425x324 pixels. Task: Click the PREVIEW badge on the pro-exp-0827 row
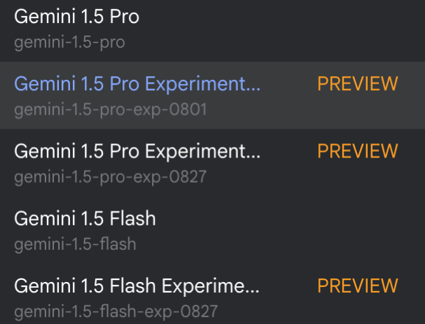pyautogui.click(x=357, y=151)
